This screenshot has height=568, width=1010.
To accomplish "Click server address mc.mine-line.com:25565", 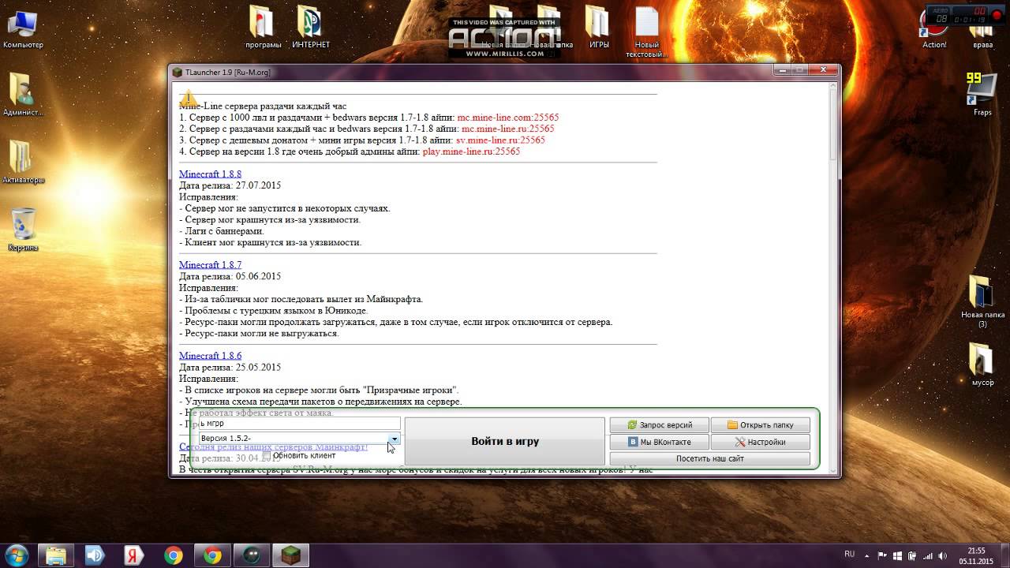I will [x=508, y=118].
